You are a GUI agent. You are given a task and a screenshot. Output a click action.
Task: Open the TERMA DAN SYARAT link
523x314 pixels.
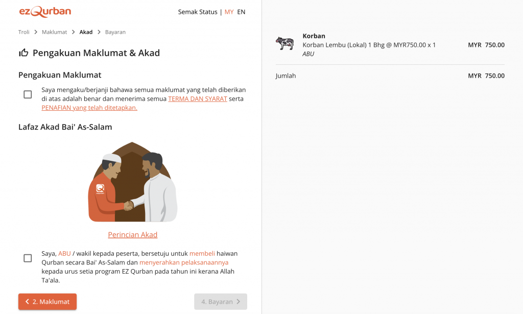(198, 99)
